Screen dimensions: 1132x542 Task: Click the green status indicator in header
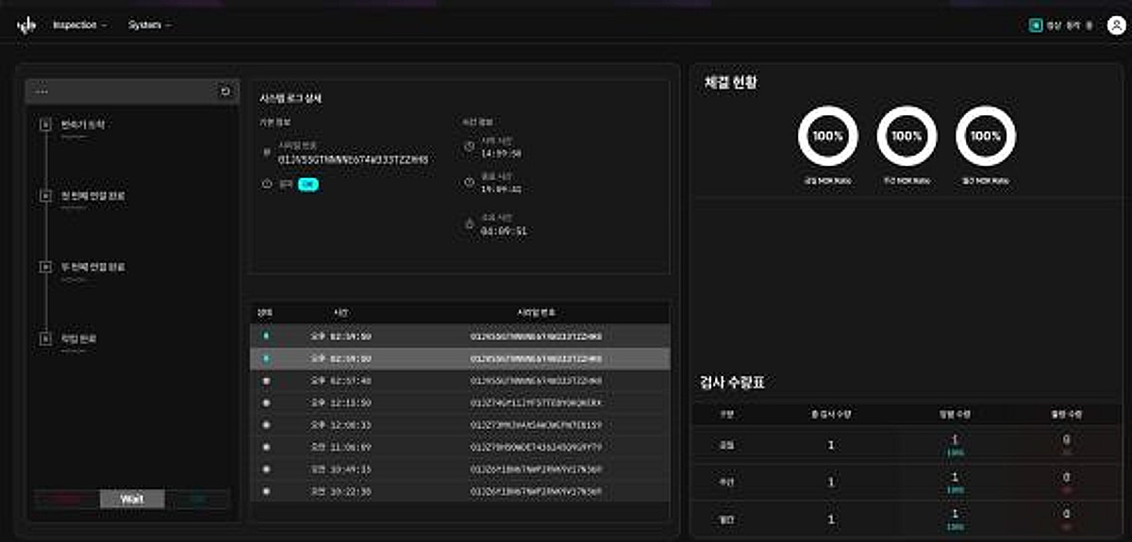[1035, 25]
